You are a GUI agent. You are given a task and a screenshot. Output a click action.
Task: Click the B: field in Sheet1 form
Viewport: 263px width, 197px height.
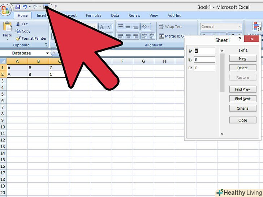tap(204, 59)
